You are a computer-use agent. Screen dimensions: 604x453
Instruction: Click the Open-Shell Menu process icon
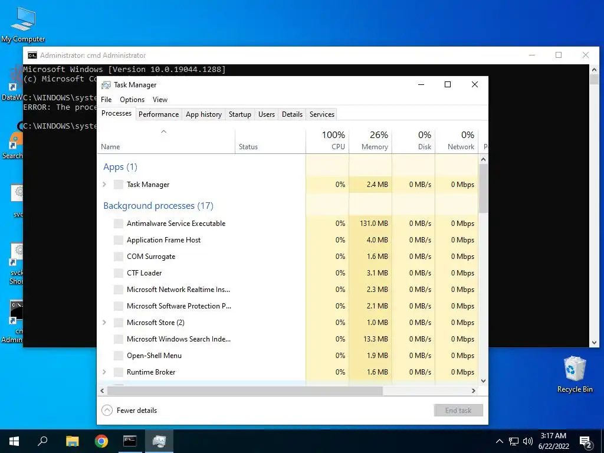119,356
